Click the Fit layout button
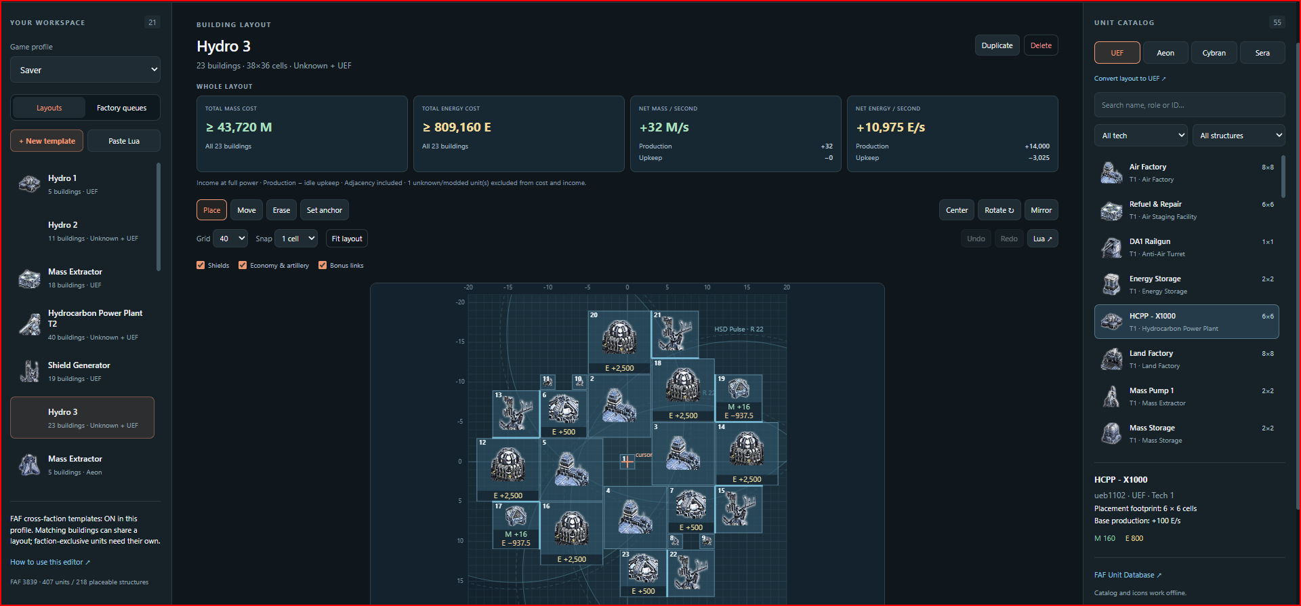 click(x=347, y=239)
